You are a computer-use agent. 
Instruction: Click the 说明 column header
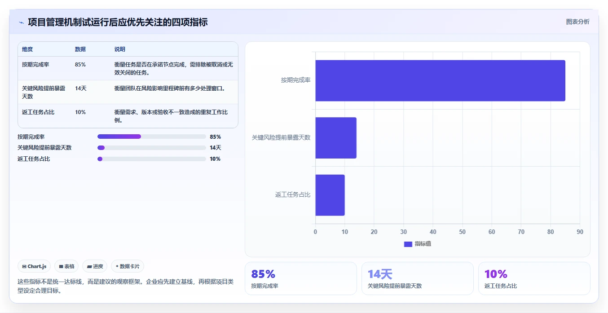click(120, 49)
